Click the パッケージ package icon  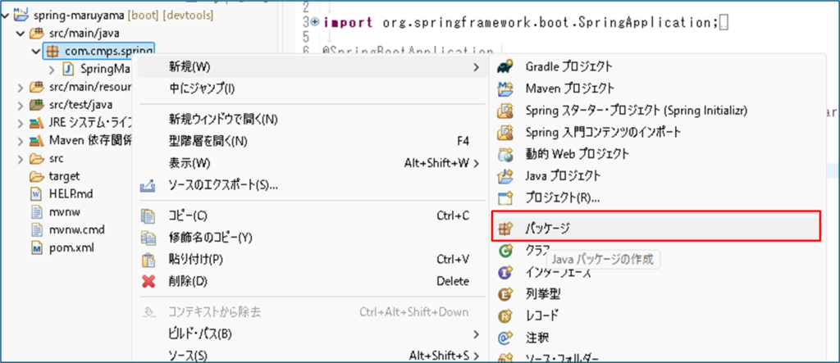point(506,229)
